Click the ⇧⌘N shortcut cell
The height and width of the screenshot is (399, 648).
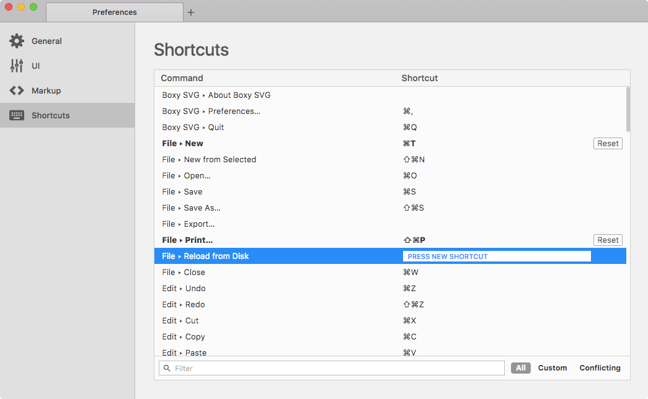point(414,159)
